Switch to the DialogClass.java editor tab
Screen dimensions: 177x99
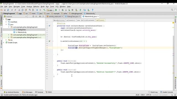tap(73, 16)
